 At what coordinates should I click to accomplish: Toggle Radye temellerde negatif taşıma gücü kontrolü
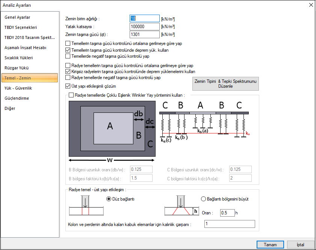(68, 78)
